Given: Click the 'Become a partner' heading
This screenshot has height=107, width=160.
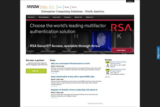Looking at the screenshot, I should coord(35,60).
